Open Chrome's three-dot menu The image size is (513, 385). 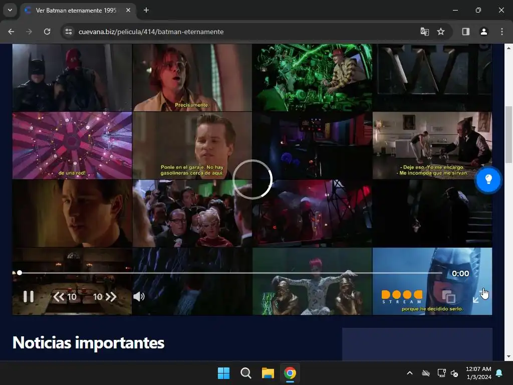[x=502, y=32]
